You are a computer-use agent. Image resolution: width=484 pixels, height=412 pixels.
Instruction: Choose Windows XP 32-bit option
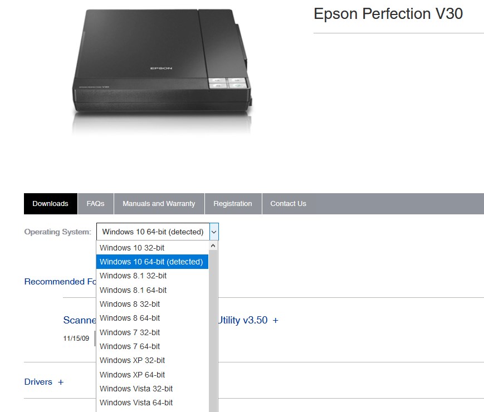(152, 360)
